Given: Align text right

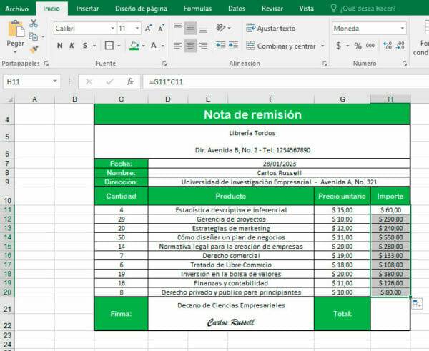Looking at the screenshot, I should pos(203,46).
